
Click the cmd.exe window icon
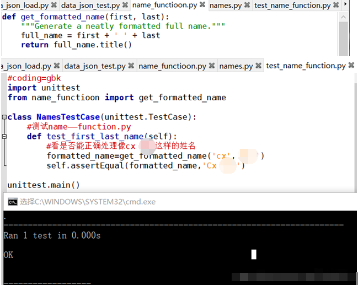tap(13, 202)
